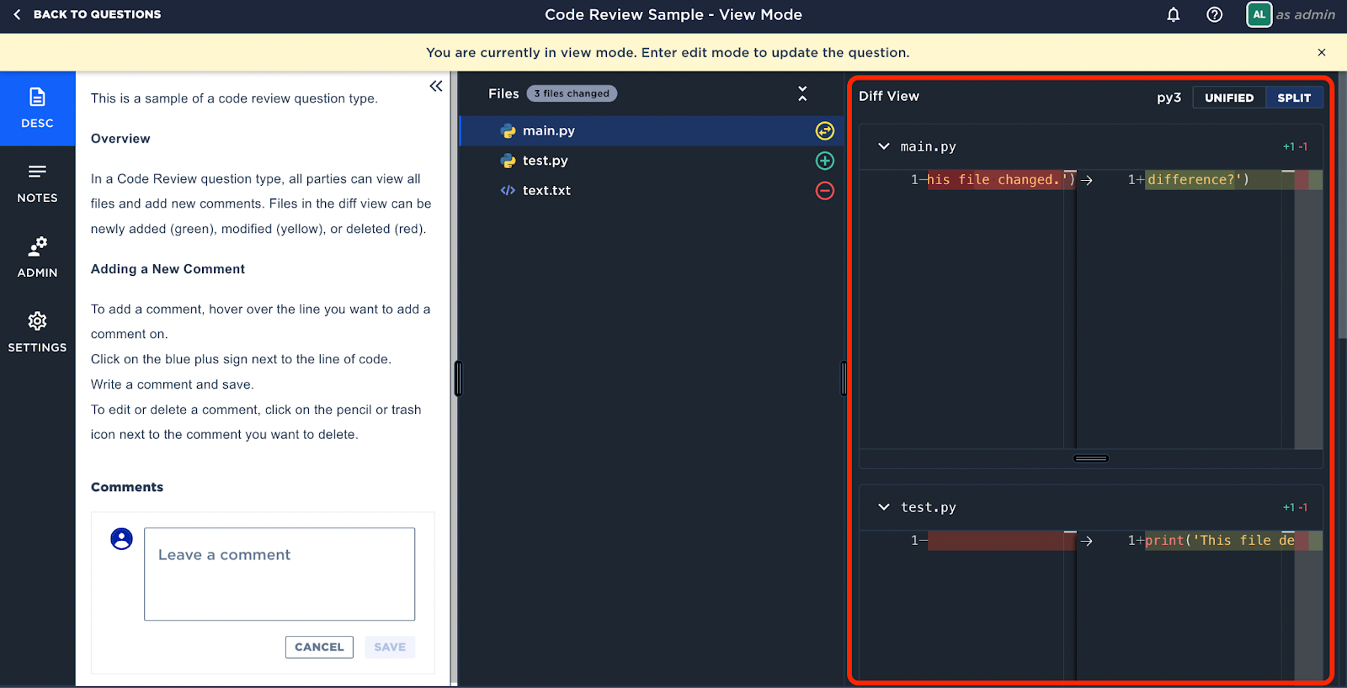Click the main.py diff resize handle
This screenshot has width=1347, height=688.
click(1091, 458)
